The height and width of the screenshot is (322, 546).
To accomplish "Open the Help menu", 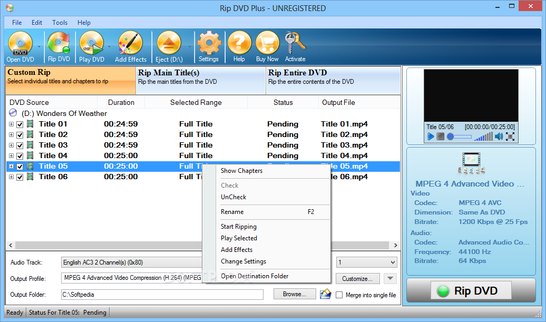I will pyautogui.click(x=84, y=22).
